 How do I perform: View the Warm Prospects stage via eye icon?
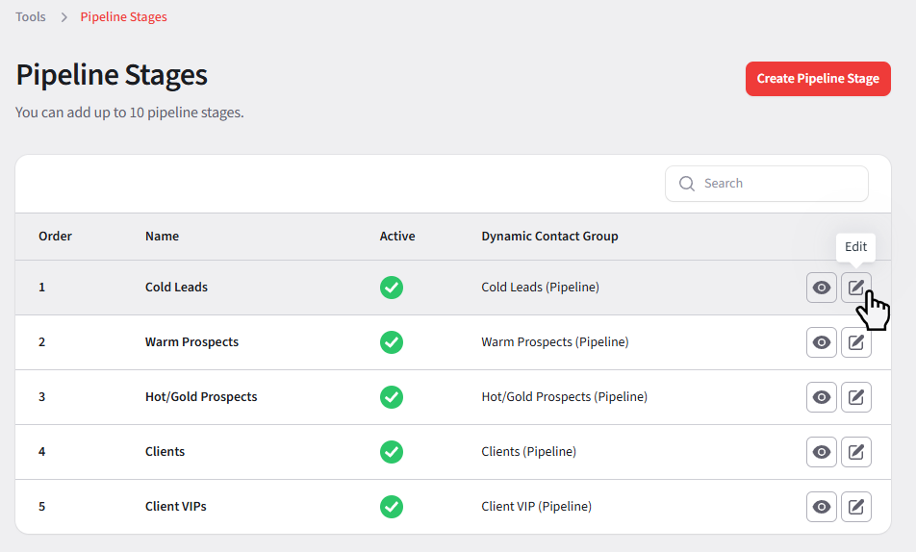click(821, 342)
